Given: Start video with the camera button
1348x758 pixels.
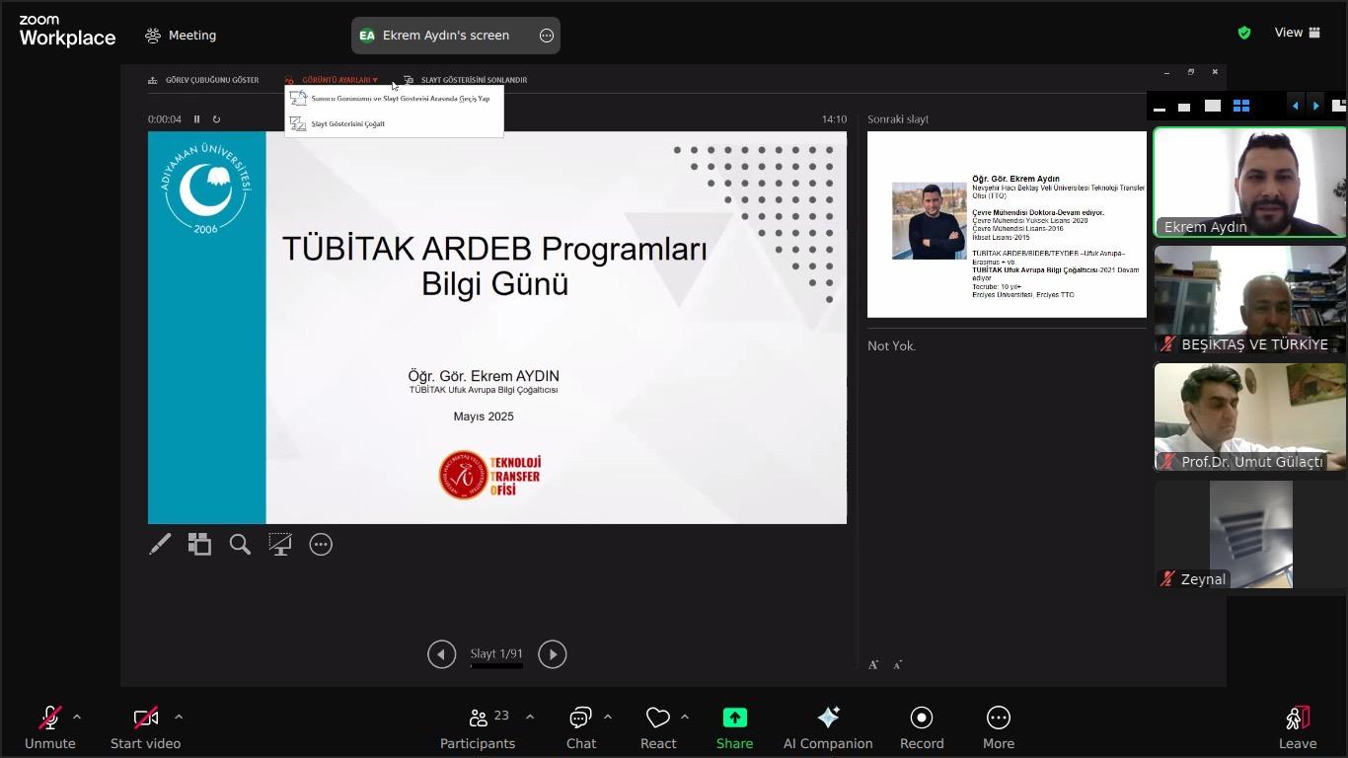Looking at the screenshot, I should (145, 727).
